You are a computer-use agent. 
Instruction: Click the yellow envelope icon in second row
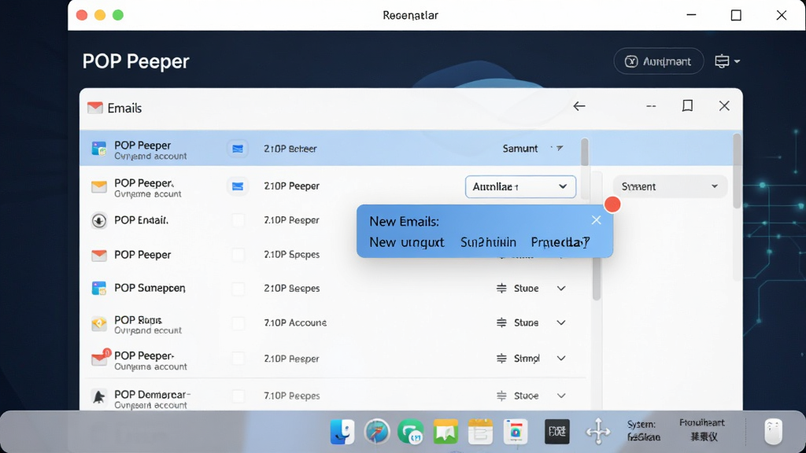coord(98,186)
